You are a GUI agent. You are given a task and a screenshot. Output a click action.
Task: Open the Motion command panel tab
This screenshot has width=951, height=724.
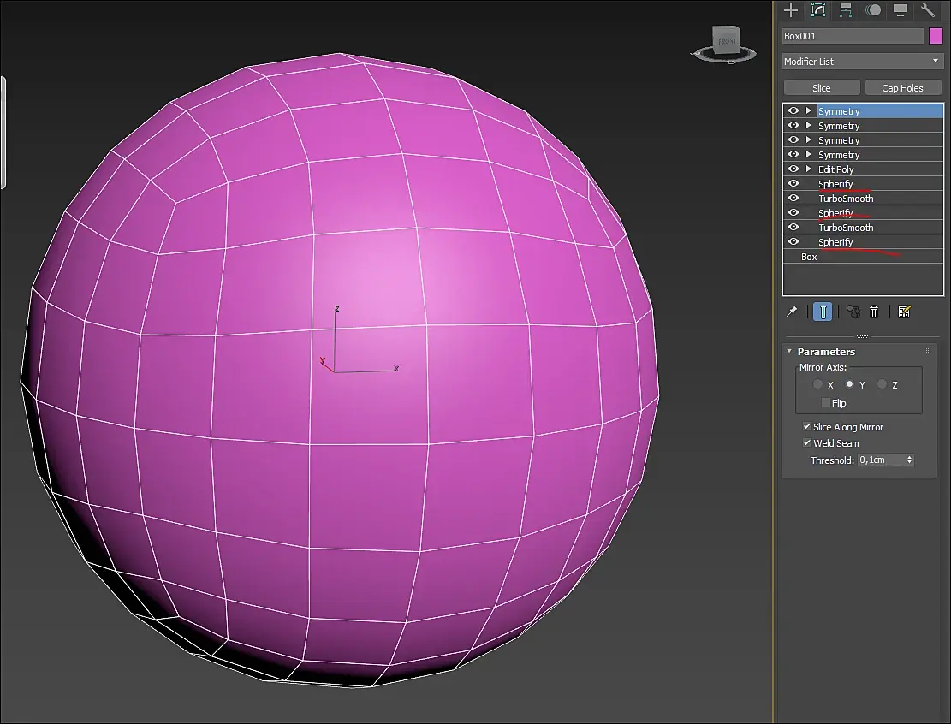(873, 9)
